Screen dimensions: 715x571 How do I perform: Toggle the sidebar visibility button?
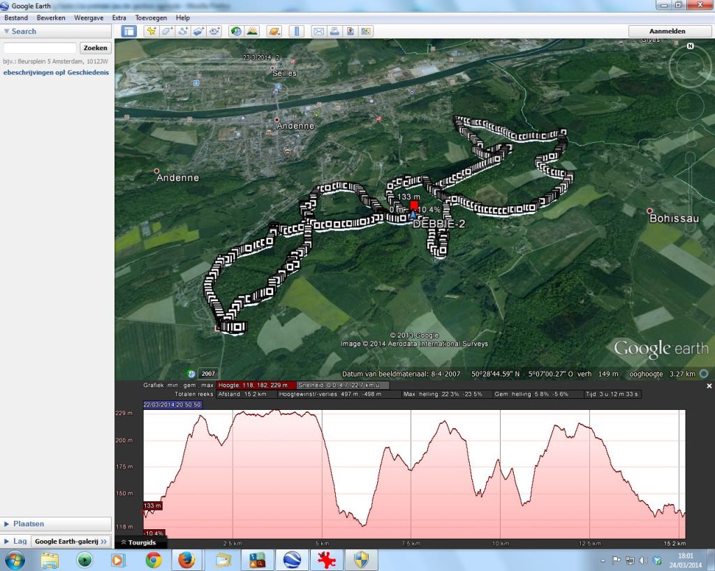coord(128,31)
